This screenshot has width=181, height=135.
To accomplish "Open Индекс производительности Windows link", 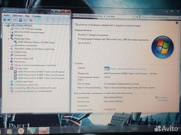I will [128, 69].
